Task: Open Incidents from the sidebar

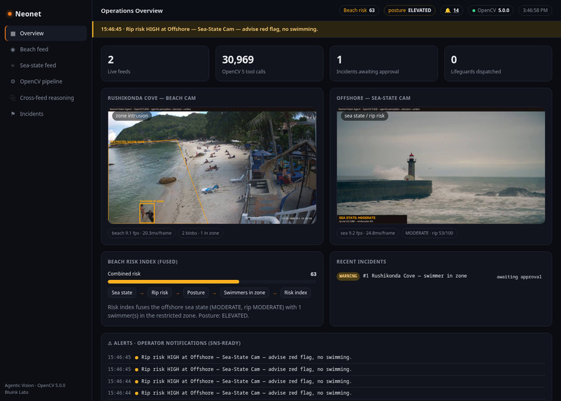Action: (x=45, y=114)
